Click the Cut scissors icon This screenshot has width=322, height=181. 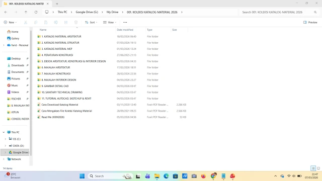click(x=26, y=22)
